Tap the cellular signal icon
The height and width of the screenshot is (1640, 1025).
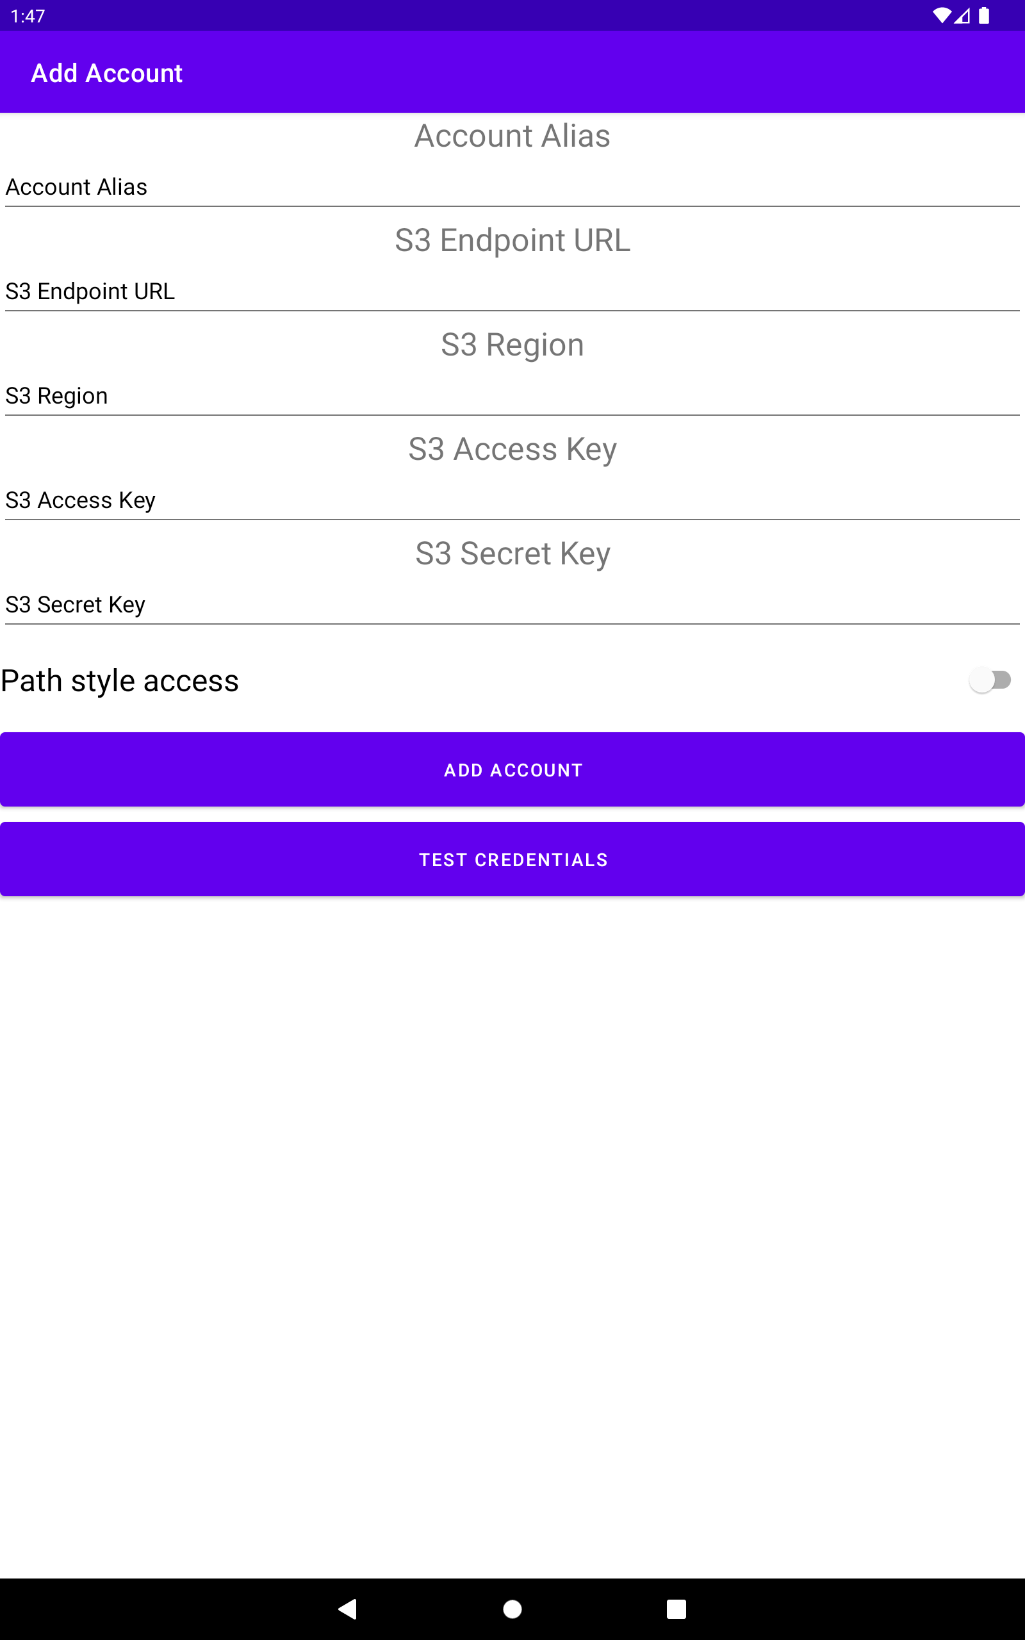tap(962, 15)
